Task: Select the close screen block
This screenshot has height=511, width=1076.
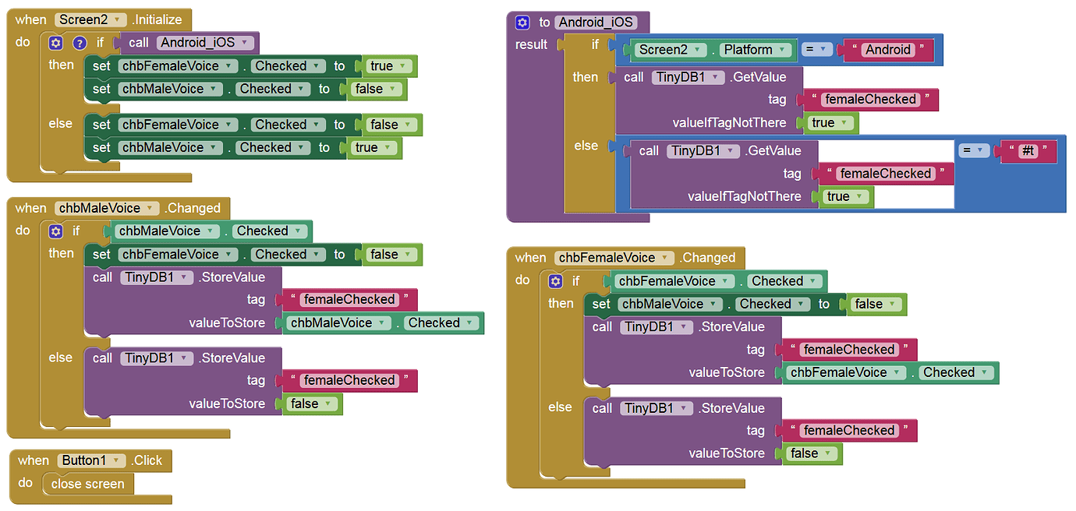Action: tap(87, 484)
